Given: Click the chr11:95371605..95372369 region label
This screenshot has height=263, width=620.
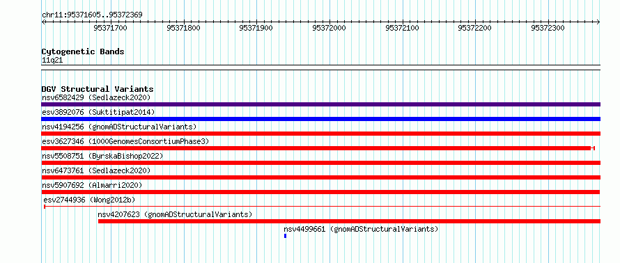Looking at the screenshot, I should click(x=92, y=15).
